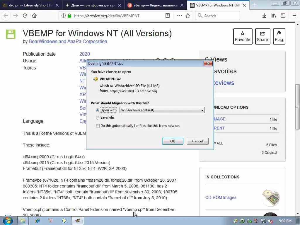Close the vbemp Яндекс tab
Image resolution: width=300 pixels, height=225 pixels.
coord(182,5)
